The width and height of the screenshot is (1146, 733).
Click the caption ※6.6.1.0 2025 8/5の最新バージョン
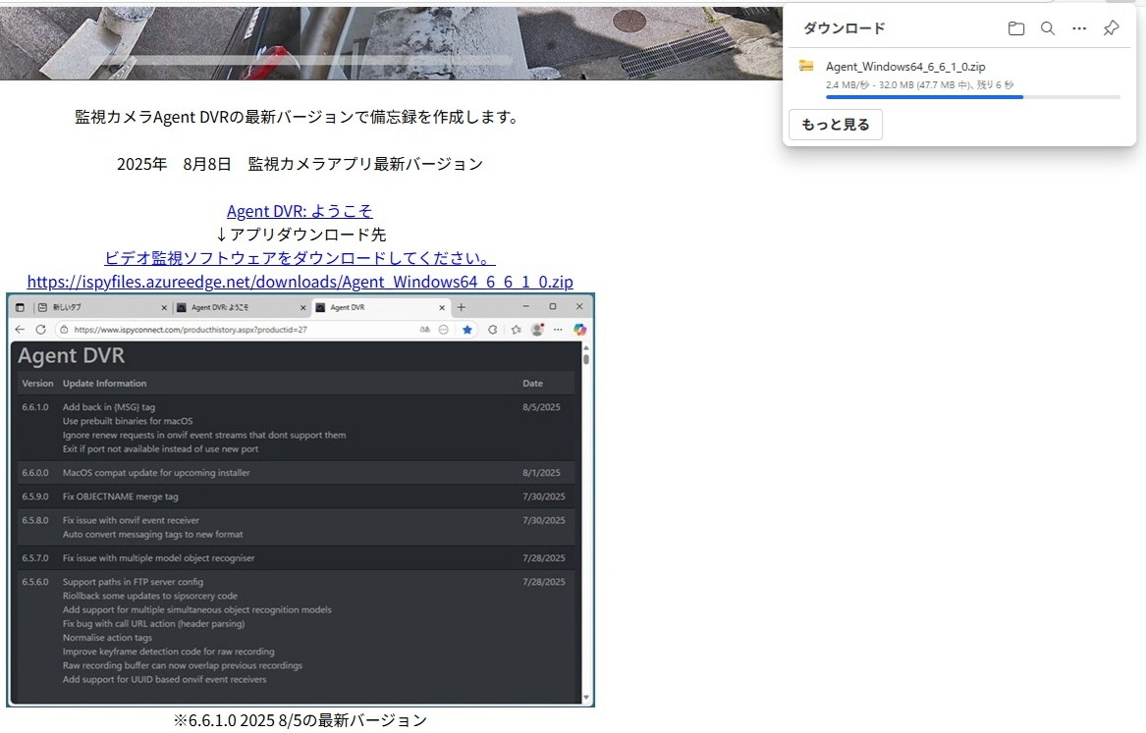(x=300, y=720)
